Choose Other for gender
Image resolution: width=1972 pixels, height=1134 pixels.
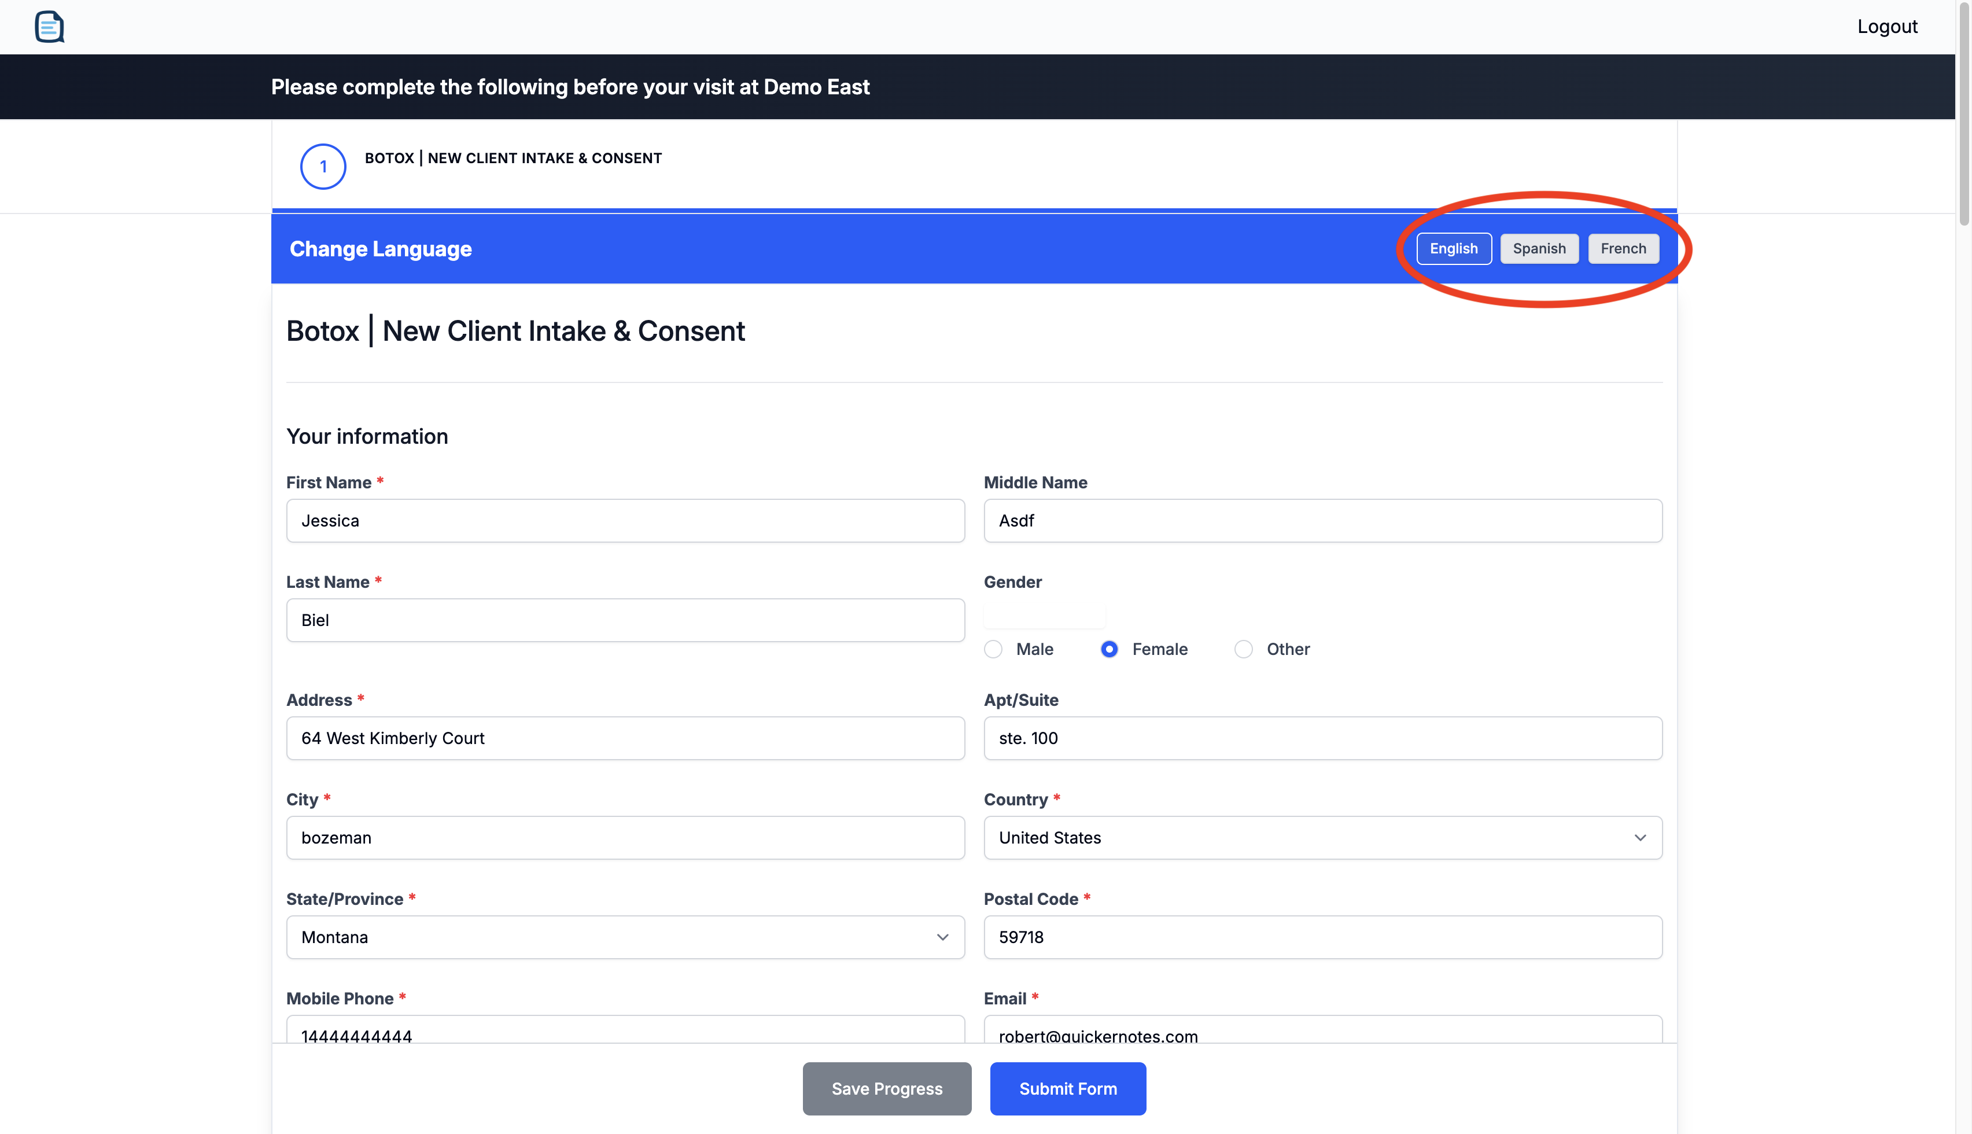[1243, 649]
